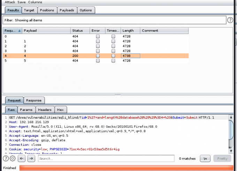This screenshot has width=237, height=171.
Task: Select the row with payload 3
Action: tap(96, 51)
